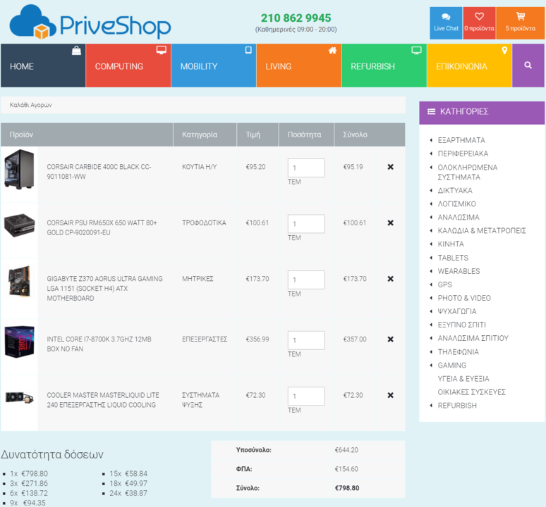Screen dimensions: 546x507
Task: Open the wishlist heart showing 0 προϊόντα
Action: point(479,23)
